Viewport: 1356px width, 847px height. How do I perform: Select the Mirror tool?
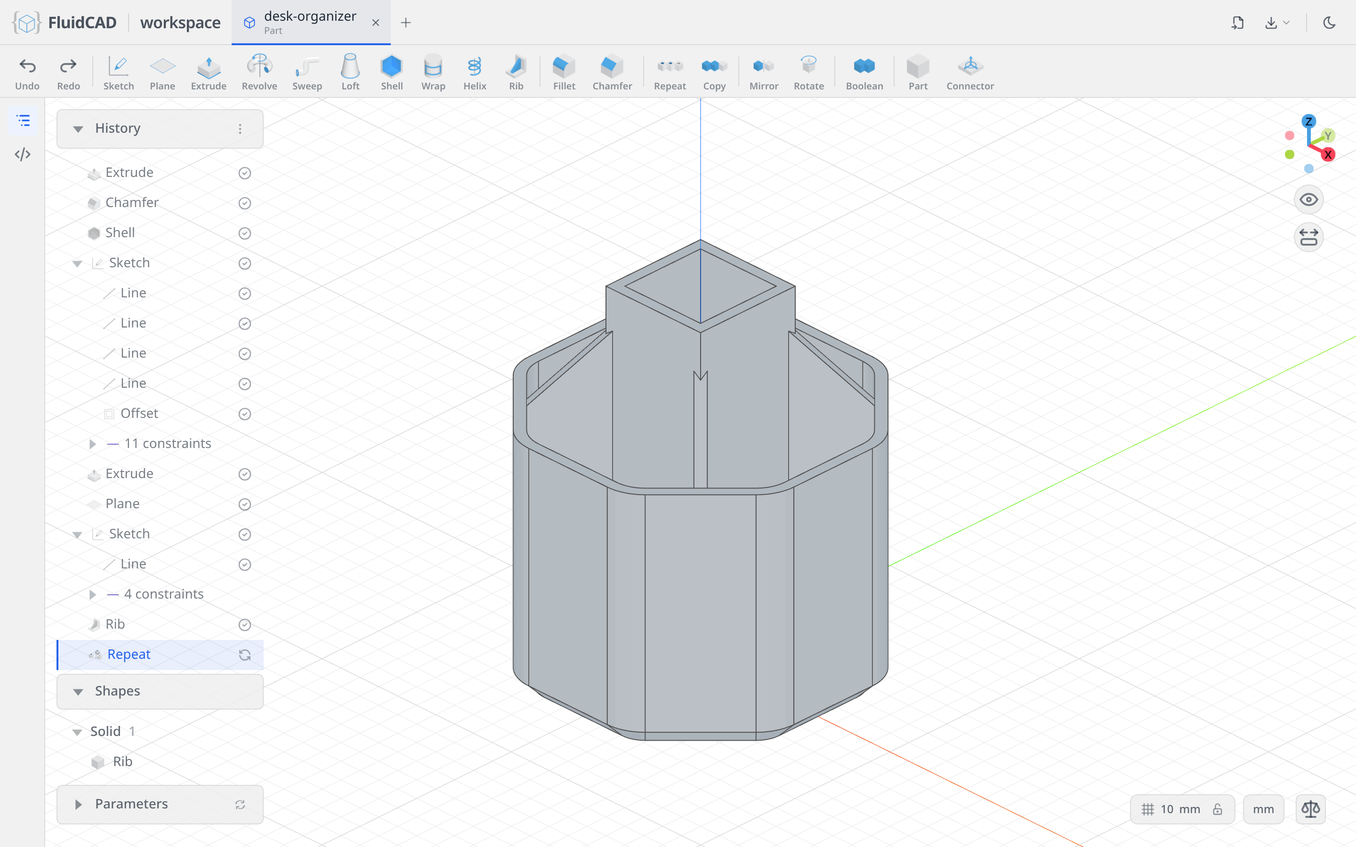(764, 73)
